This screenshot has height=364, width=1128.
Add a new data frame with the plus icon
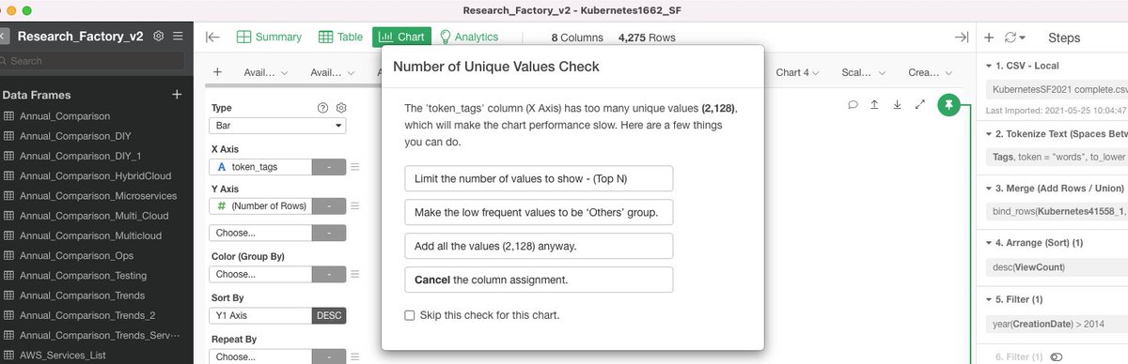pyautogui.click(x=177, y=95)
